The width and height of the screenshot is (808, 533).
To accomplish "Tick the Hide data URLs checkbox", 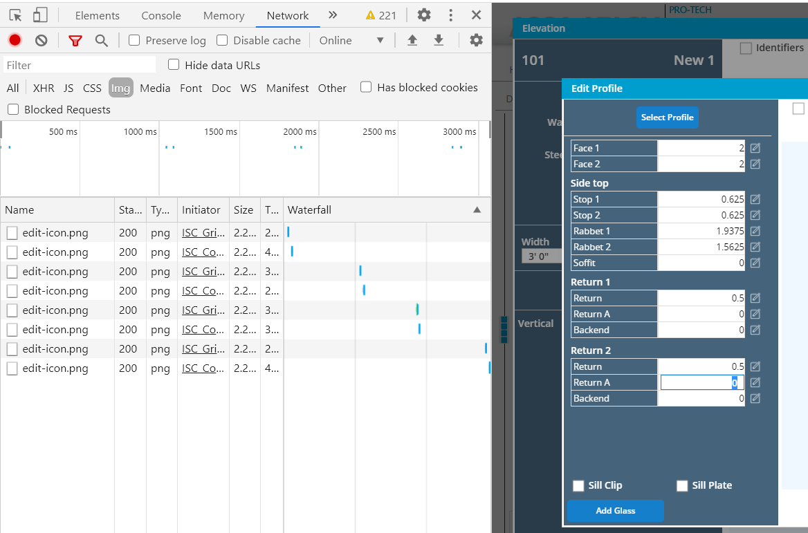I will click(174, 65).
